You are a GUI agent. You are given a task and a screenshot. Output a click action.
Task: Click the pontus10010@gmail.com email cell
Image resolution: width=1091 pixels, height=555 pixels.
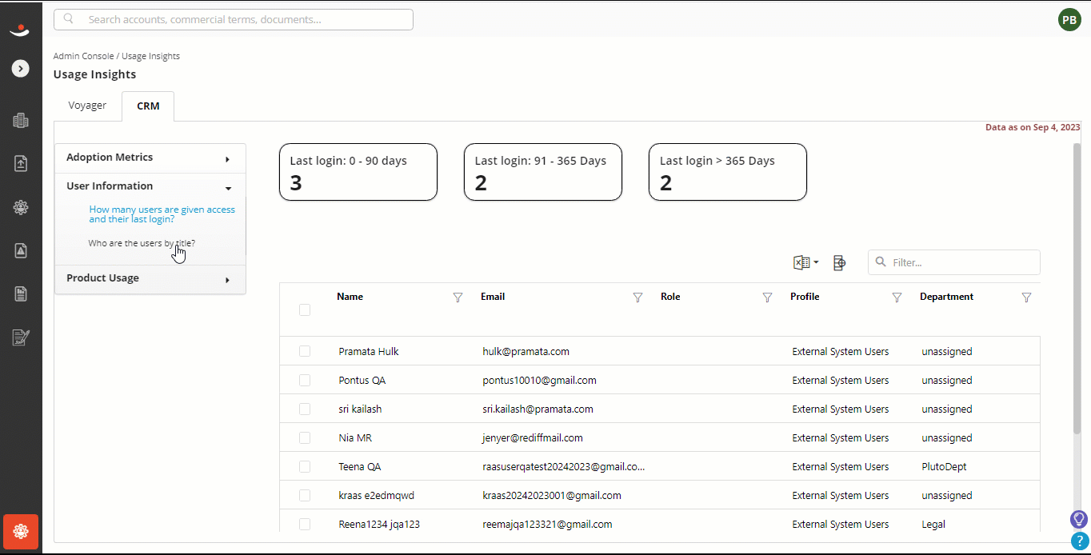539,380
